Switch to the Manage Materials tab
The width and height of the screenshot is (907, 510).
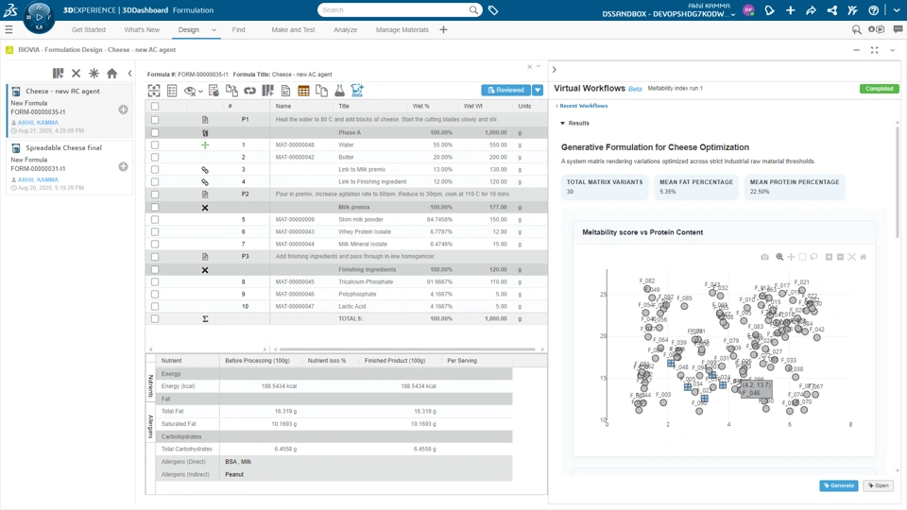click(x=402, y=30)
